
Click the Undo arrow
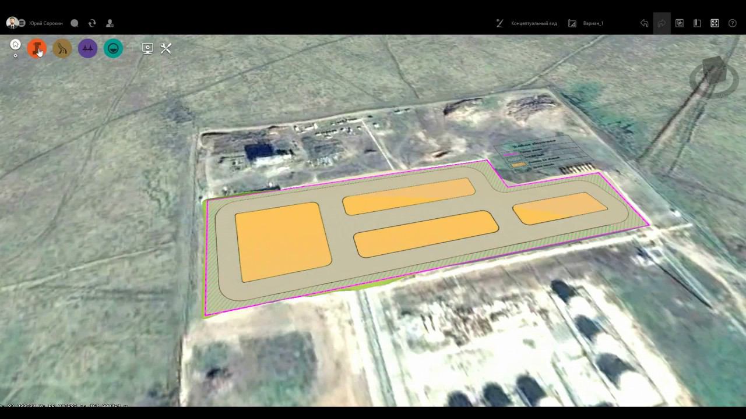click(644, 23)
